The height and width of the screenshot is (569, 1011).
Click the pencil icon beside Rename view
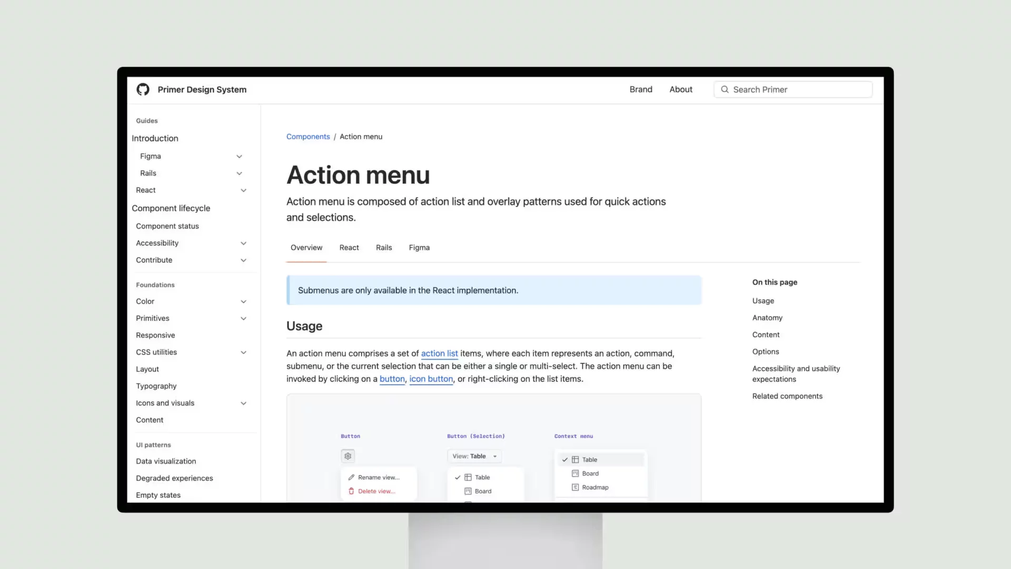click(351, 477)
